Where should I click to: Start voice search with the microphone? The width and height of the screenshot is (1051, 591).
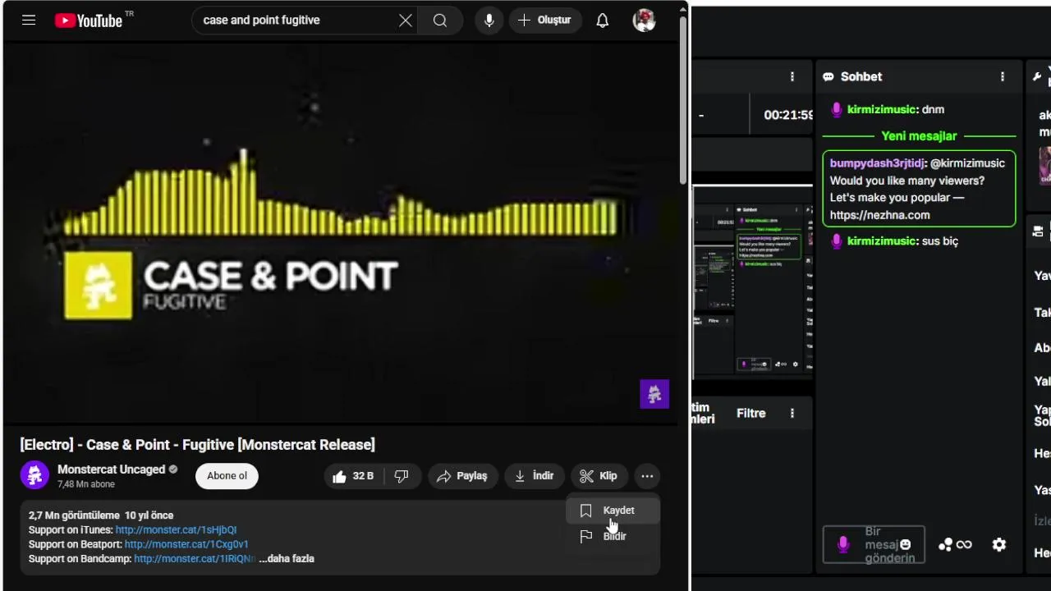(489, 21)
